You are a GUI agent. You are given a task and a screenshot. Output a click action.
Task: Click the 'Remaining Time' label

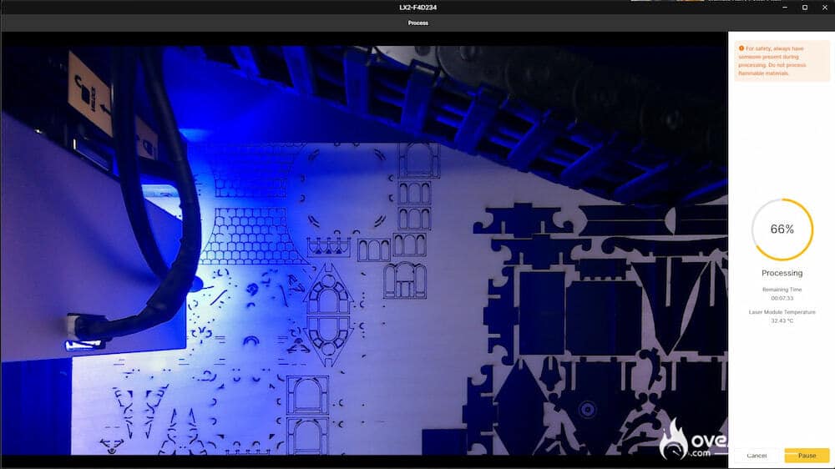tap(782, 290)
